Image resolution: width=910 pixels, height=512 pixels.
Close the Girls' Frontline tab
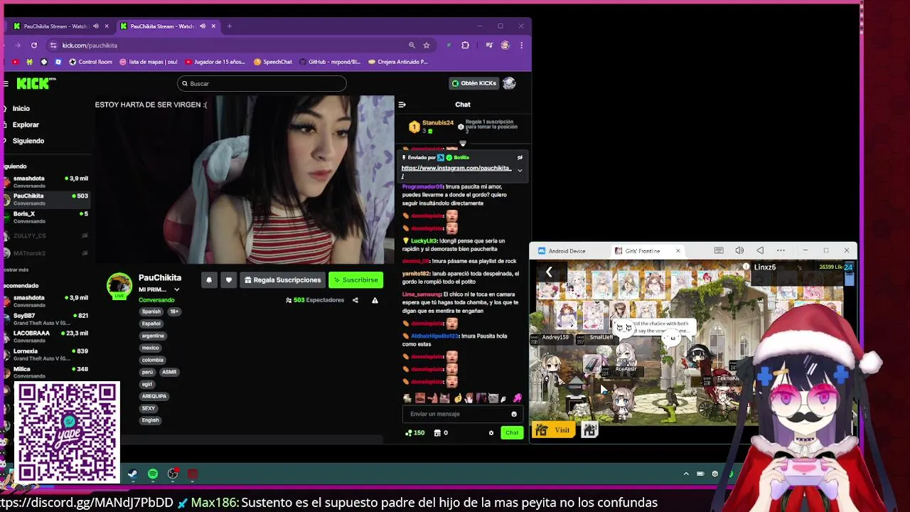[678, 250]
